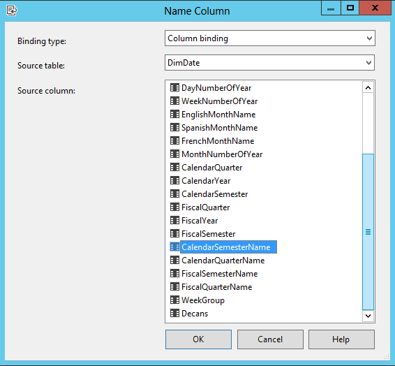Select the CalendarQuarterName column
Image resolution: width=395 pixels, height=366 pixels.
[x=223, y=261]
